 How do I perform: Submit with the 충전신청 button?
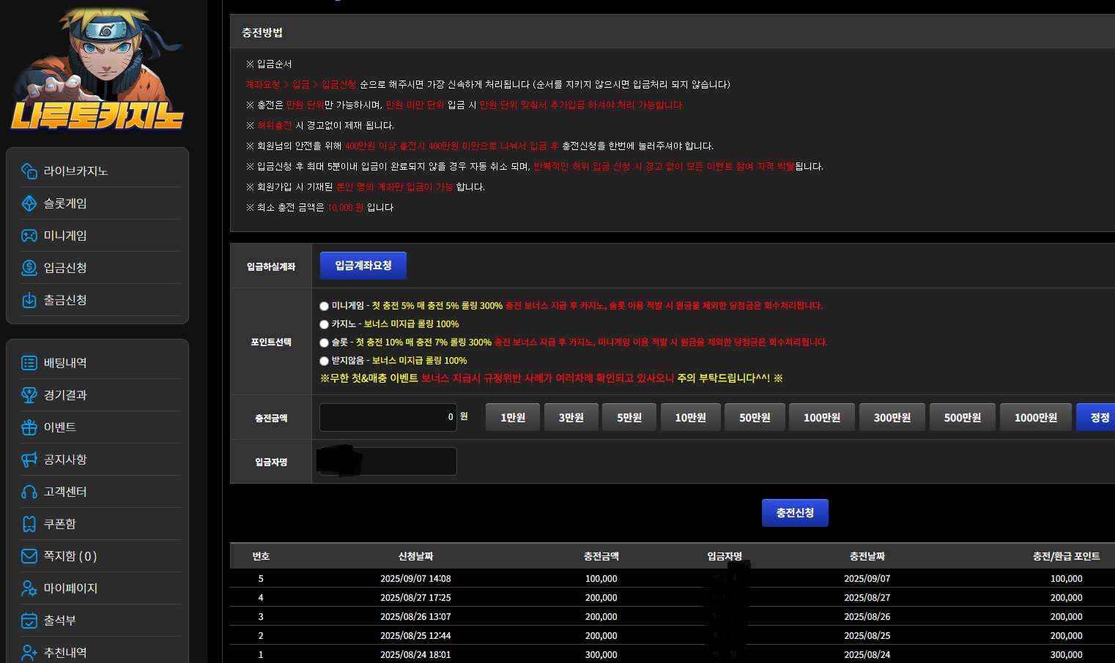(795, 513)
